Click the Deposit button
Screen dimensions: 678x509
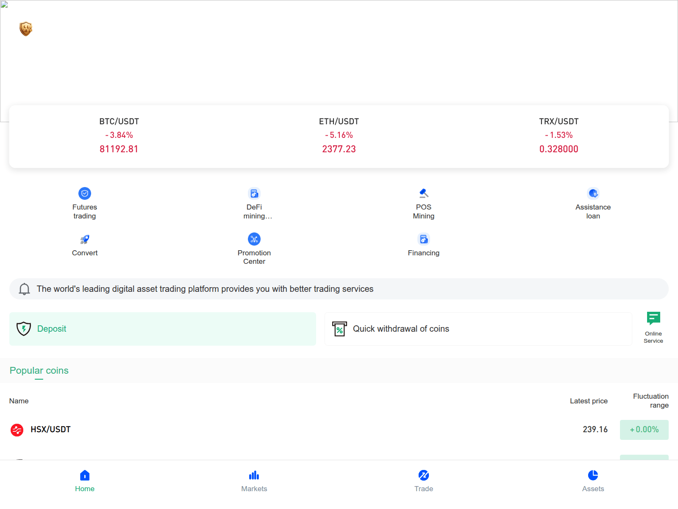(x=163, y=329)
